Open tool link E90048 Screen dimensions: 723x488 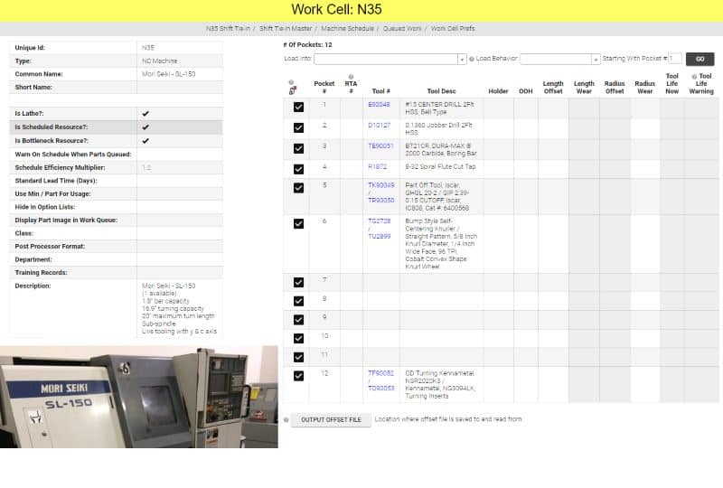379,105
